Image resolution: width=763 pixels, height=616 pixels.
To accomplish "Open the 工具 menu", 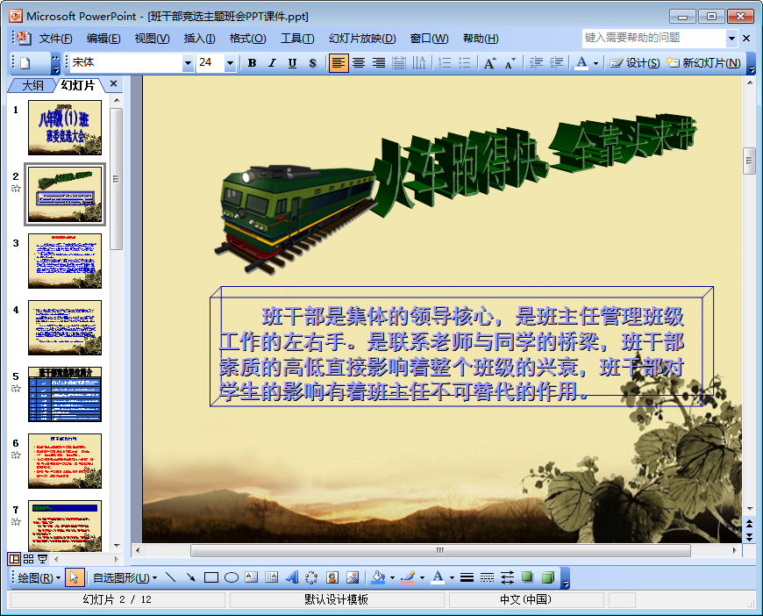I will (297, 39).
